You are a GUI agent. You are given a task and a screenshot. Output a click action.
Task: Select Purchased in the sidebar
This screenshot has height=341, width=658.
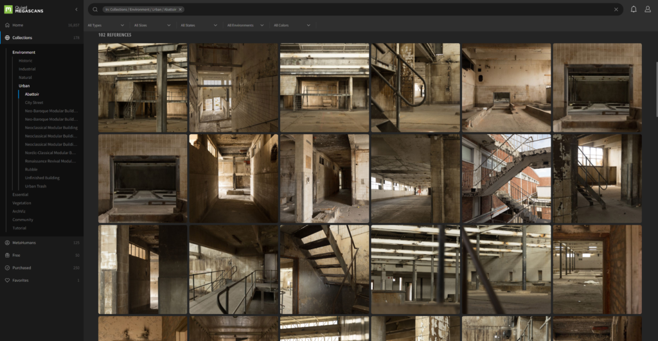(21, 268)
